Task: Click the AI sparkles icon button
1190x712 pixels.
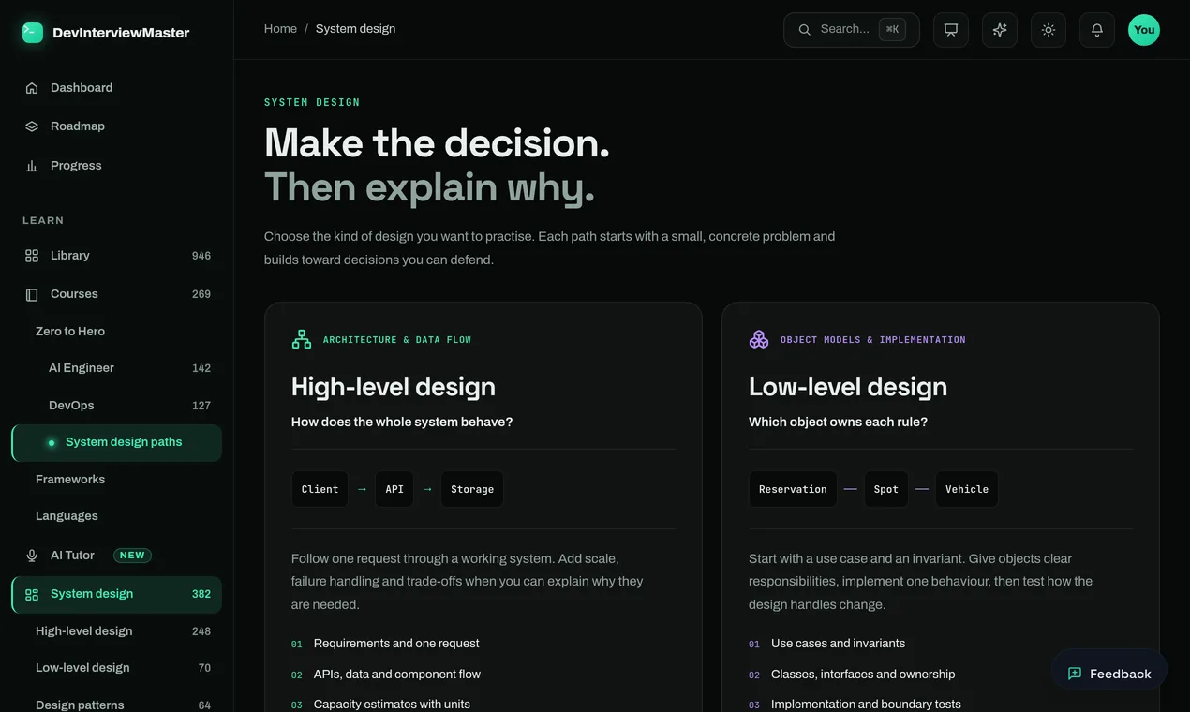Action: pyautogui.click(x=1000, y=30)
